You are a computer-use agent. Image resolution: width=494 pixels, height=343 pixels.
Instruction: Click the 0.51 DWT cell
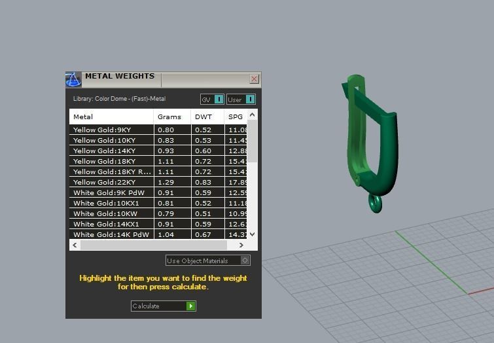[x=208, y=213]
